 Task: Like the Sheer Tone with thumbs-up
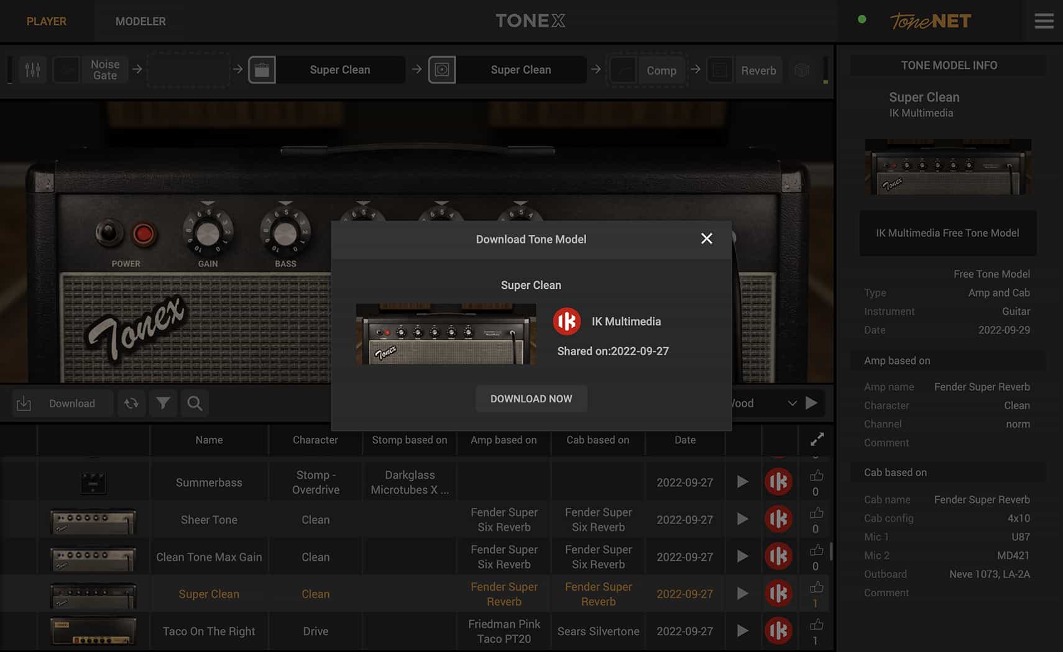(x=816, y=513)
